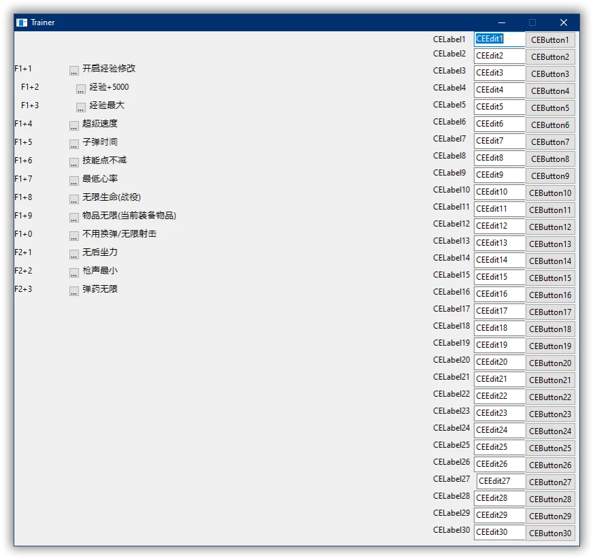Hit the CEButton16 button
This screenshot has height=560, width=593.
(x=550, y=295)
